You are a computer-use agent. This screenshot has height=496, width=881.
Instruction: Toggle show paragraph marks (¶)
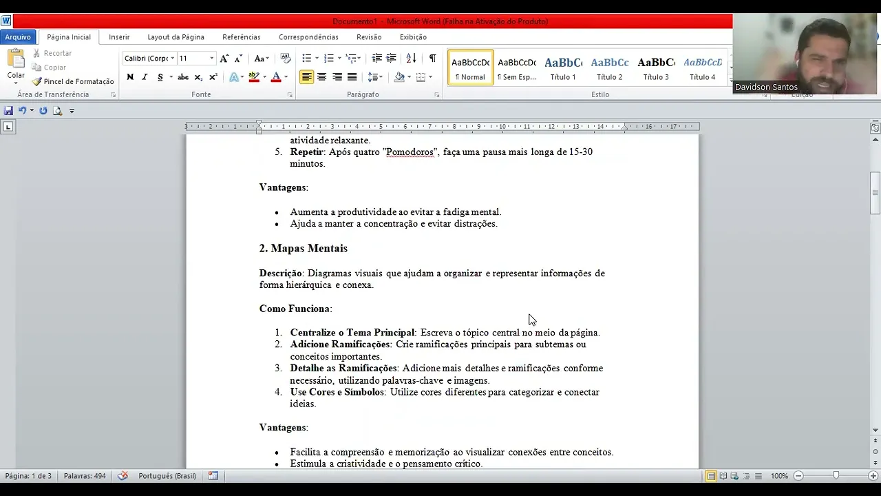432,59
